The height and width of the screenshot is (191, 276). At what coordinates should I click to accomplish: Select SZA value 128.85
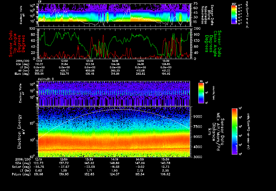pos(166,64)
